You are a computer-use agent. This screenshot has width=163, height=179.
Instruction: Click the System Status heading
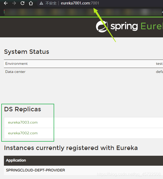tap(26, 52)
